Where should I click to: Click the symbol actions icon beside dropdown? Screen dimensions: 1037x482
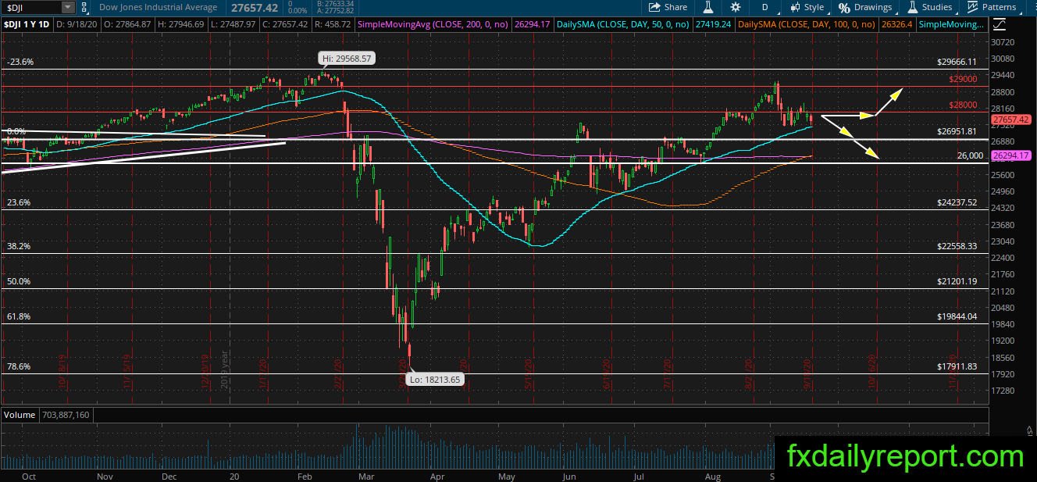[84, 7]
